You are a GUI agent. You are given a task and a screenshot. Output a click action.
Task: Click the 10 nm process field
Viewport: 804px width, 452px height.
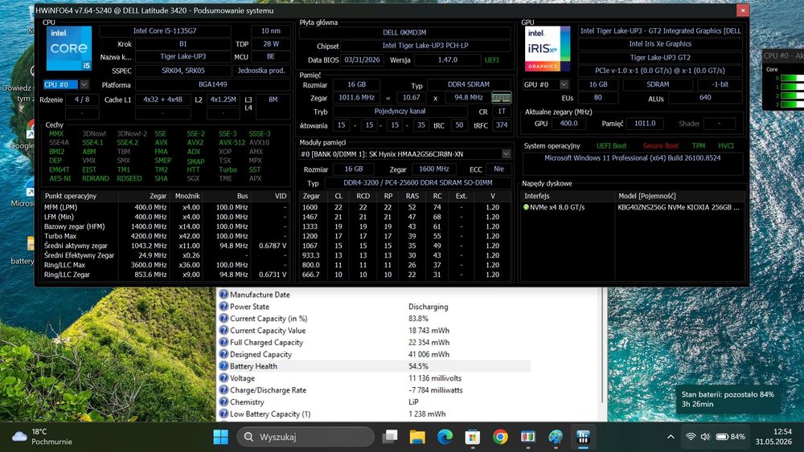(271, 31)
